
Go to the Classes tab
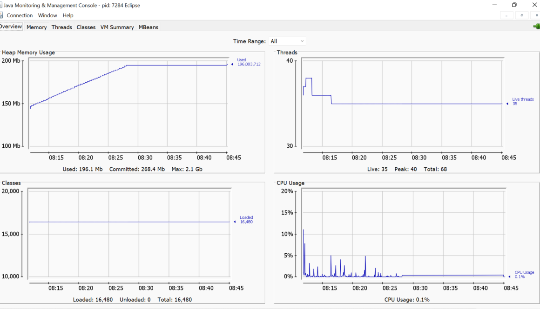86,27
